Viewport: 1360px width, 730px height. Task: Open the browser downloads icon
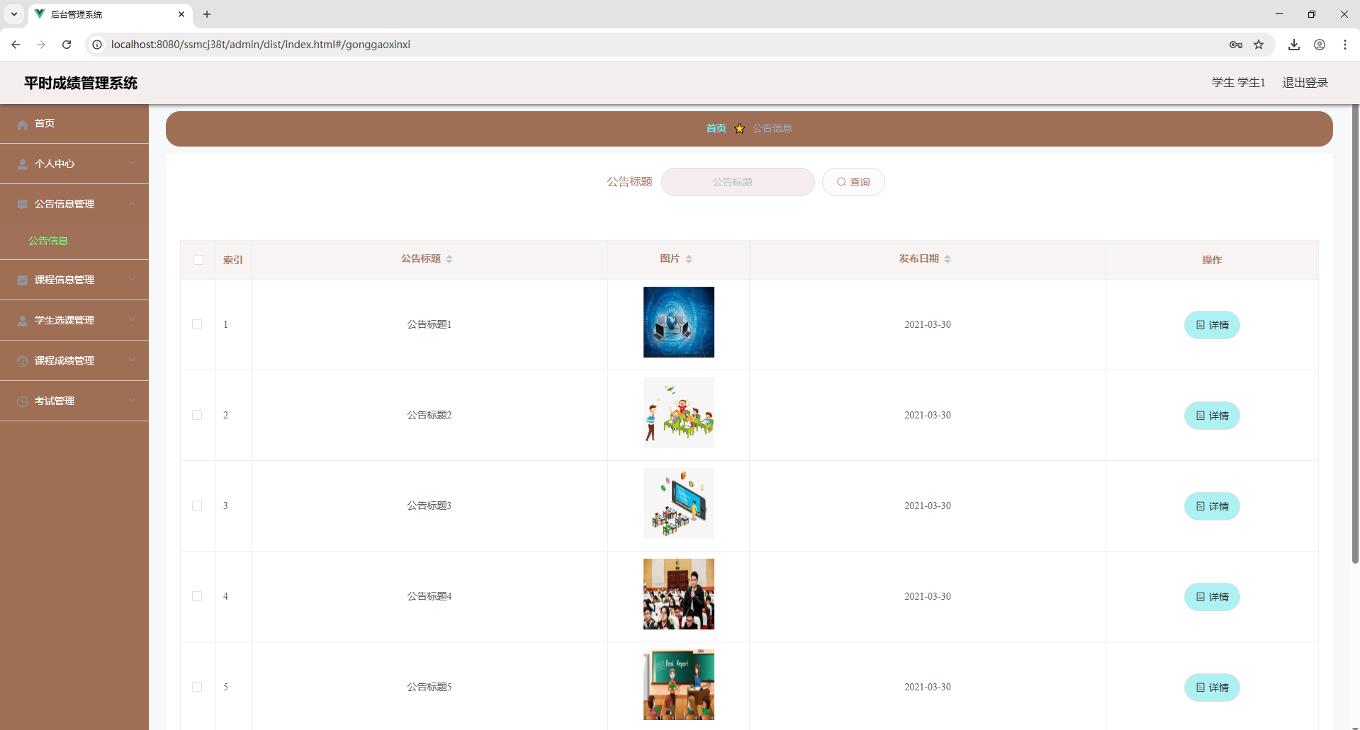click(1294, 45)
